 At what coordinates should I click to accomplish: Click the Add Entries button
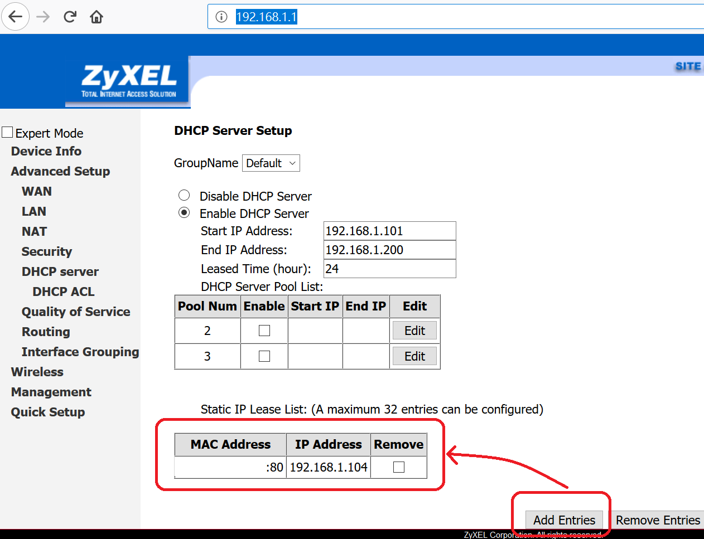(564, 519)
